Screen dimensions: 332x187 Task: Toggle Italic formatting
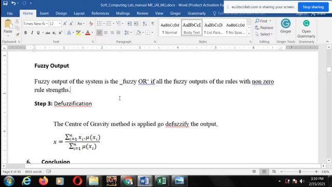[x=32, y=33]
